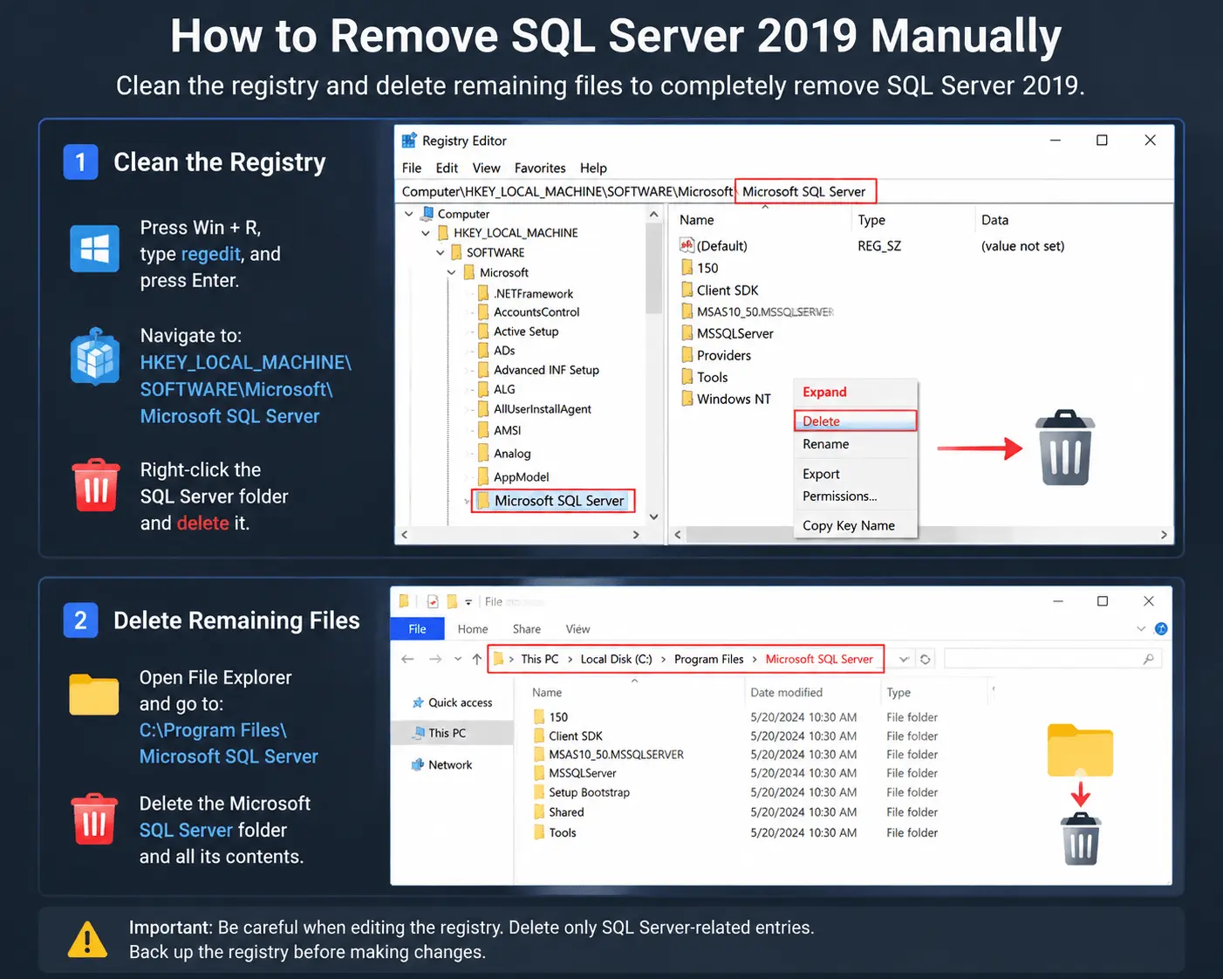Viewport: 1223px width, 979px height.
Task: Collapse the HKEY_LOCAL_MACHINE tree node
Action: click(x=426, y=233)
